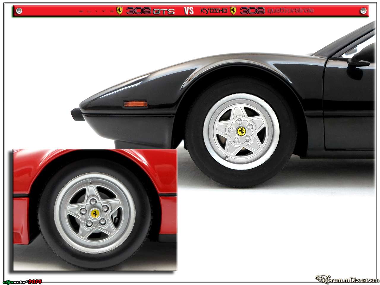Screen dimensions: 380x285
Task: Click the "quattrovalvole" text in the banner
Action: pos(291,10)
